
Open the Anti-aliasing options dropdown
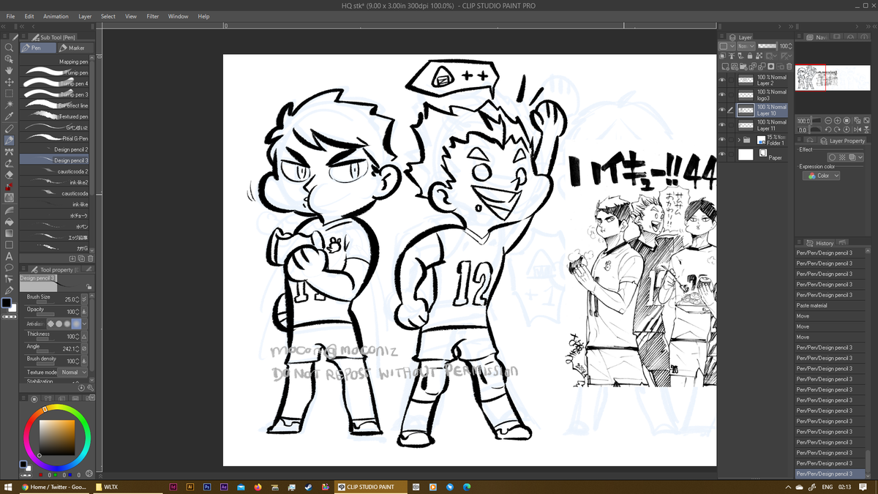point(84,323)
